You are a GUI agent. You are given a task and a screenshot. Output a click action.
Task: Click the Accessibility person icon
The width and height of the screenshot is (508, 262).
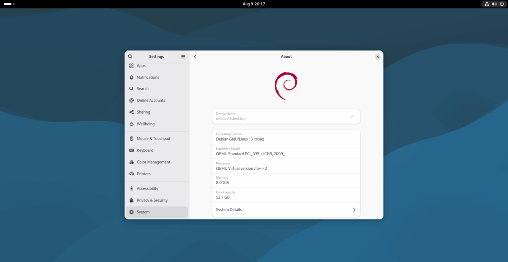[x=131, y=188]
